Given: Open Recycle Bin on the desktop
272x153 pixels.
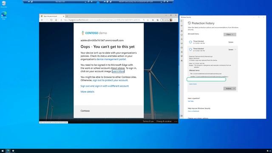Looking at the screenshot, I should (x=4, y=4).
